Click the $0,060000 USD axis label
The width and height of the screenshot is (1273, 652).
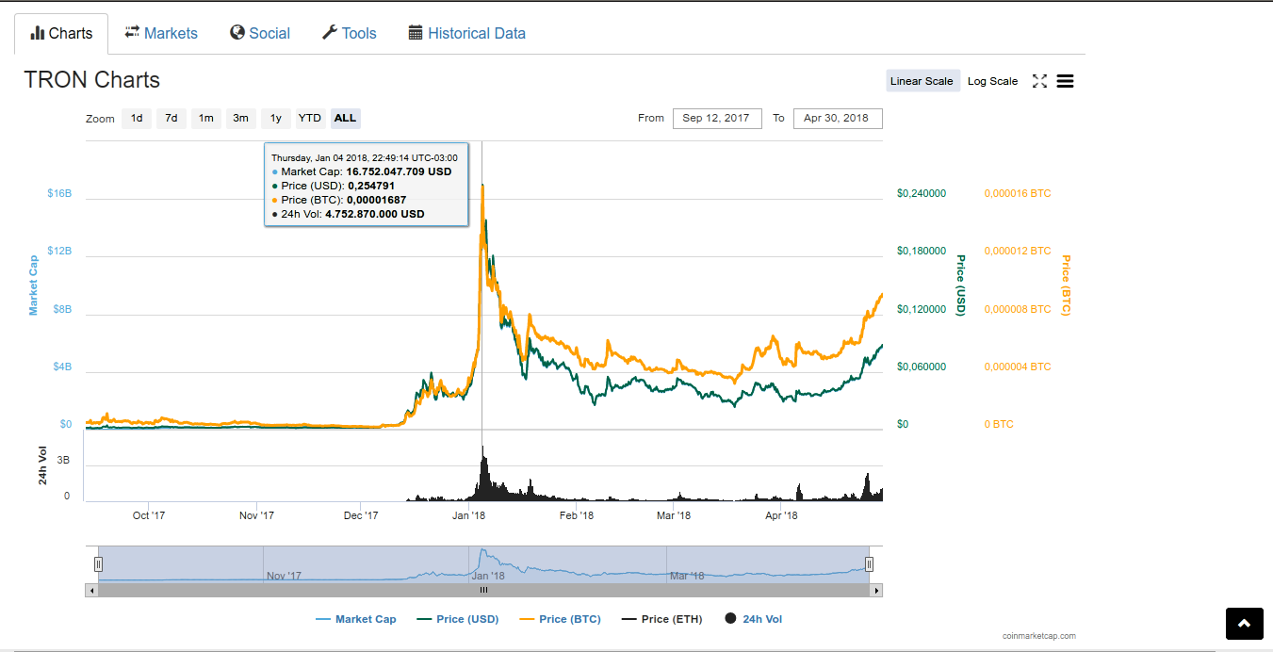tap(922, 367)
